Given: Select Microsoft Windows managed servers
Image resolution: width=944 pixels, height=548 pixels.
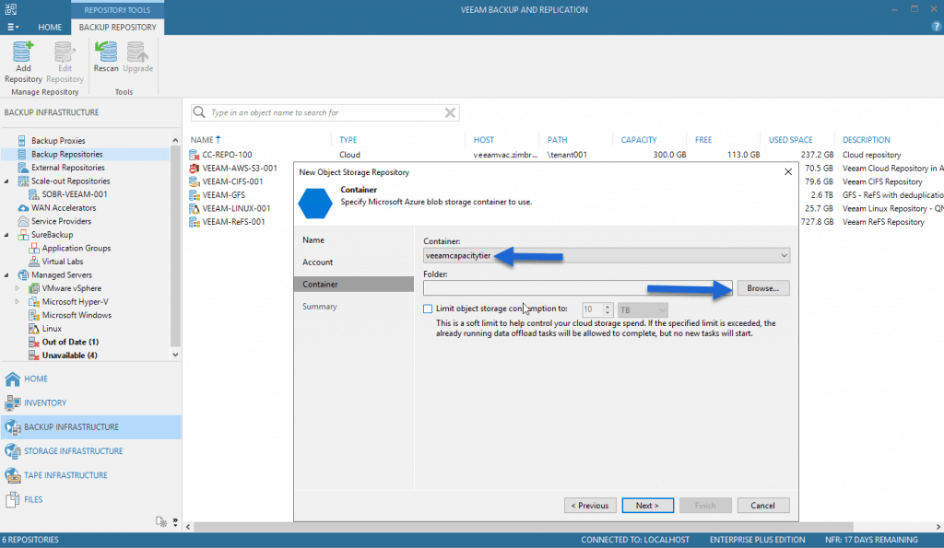Looking at the screenshot, I should click(77, 315).
